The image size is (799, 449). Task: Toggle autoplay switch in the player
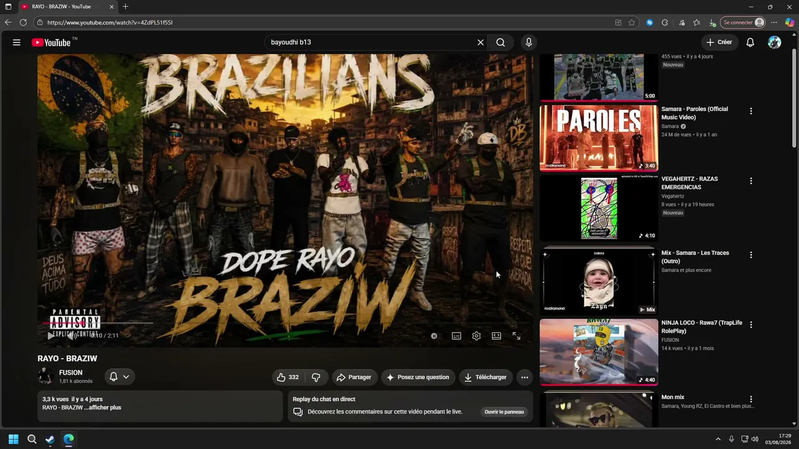tap(434, 336)
